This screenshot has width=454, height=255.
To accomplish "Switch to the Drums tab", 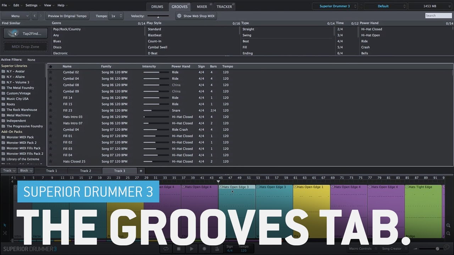I will 157,6.
